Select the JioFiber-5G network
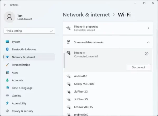 click(108, 99)
